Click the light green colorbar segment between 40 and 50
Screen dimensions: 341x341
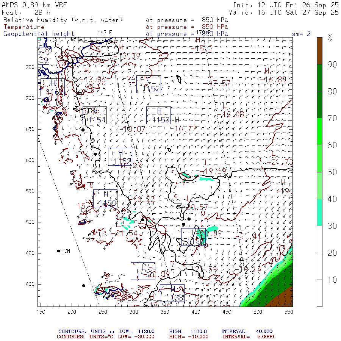319,186
